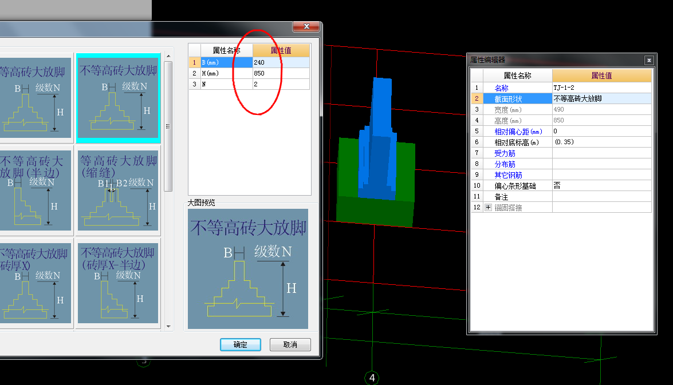Click the 大图预览 preview image
Viewport: 673px width, 385px height.
coord(248,269)
